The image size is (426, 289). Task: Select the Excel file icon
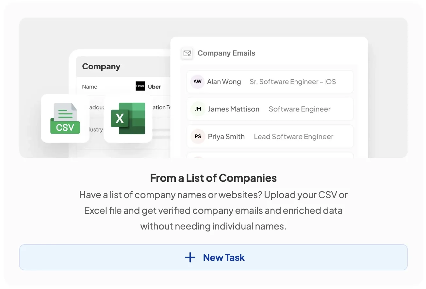pyautogui.click(x=128, y=119)
